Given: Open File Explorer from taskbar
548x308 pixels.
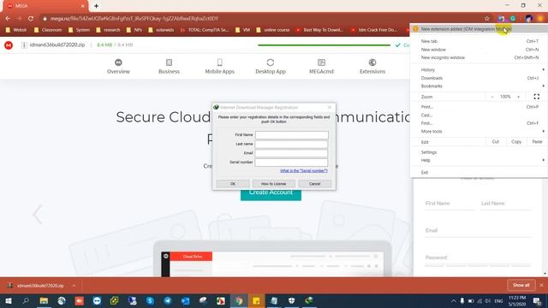Looking at the screenshot, I should [x=44, y=300].
